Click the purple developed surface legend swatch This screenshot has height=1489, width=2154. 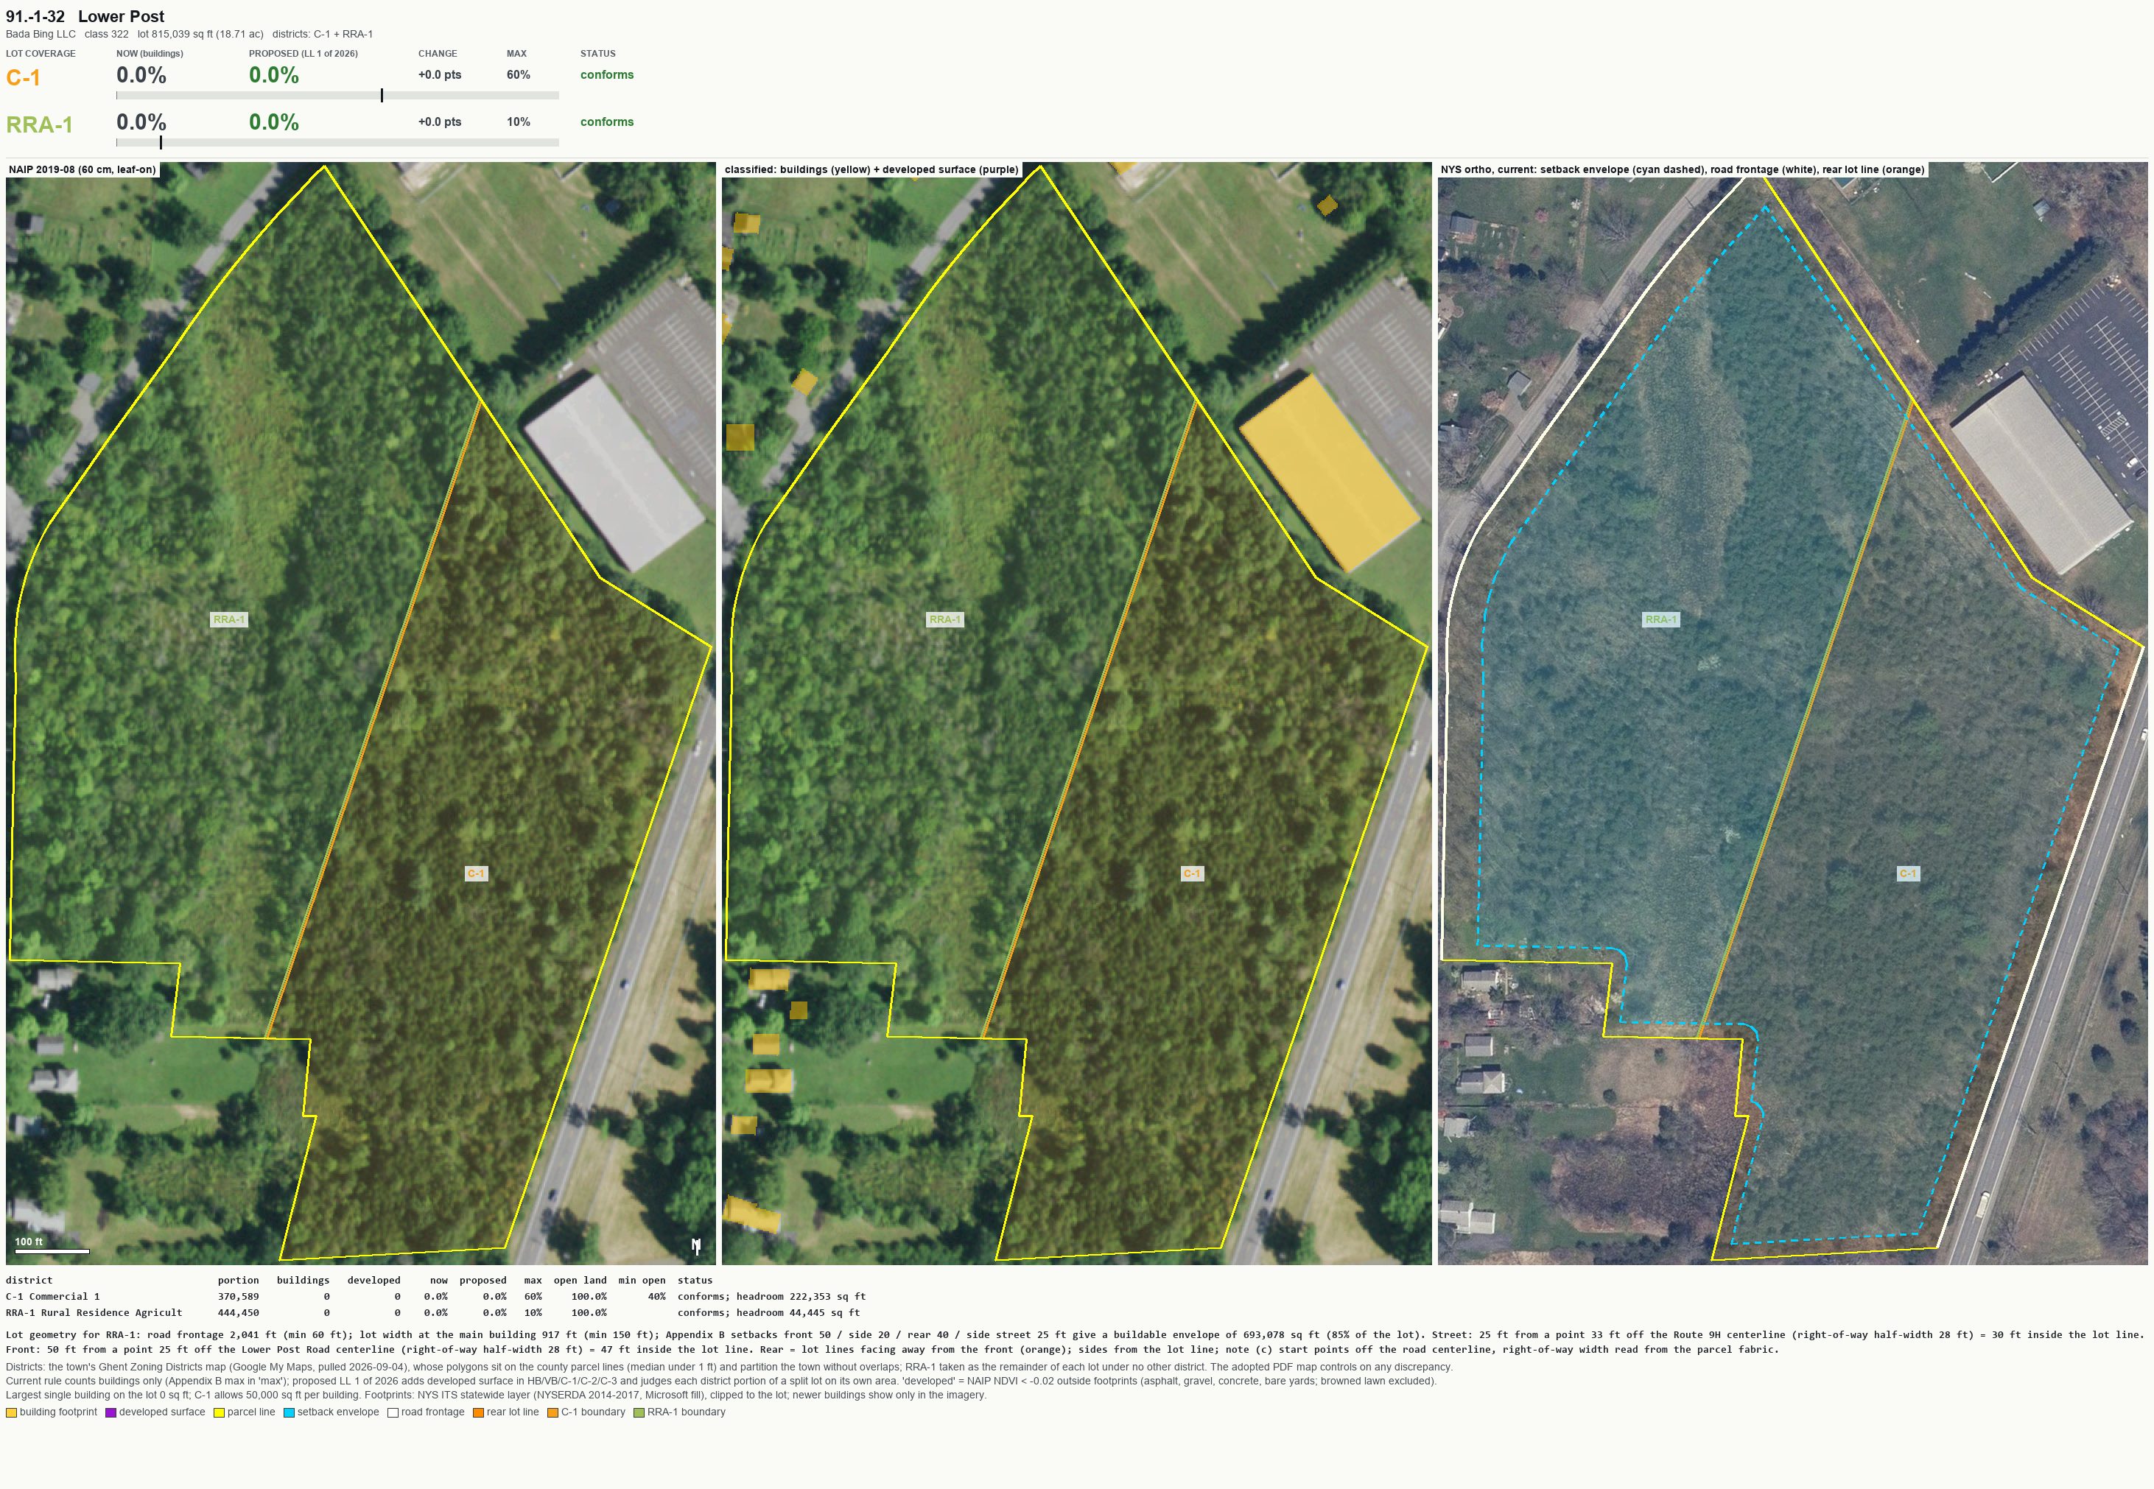pyautogui.click(x=111, y=1412)
